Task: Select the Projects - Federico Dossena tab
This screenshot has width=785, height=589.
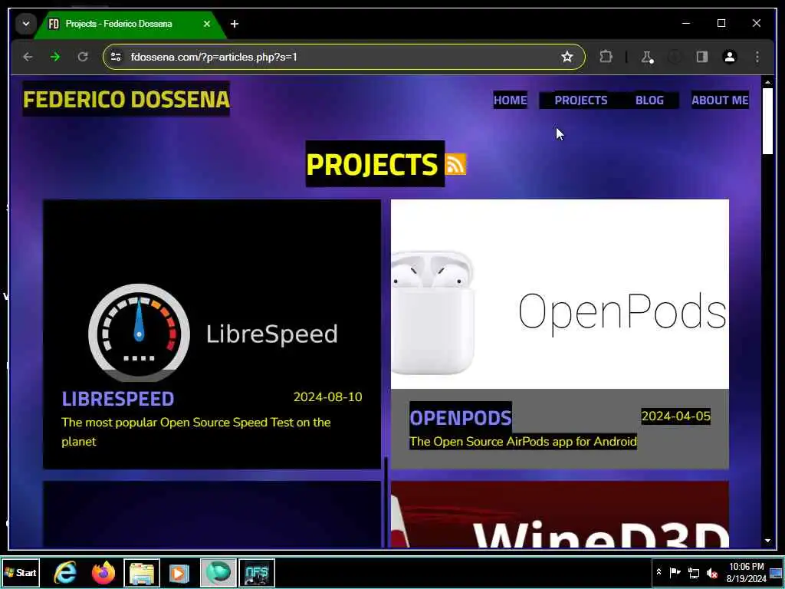Action: pyautogui.click(x=130, y=24)
